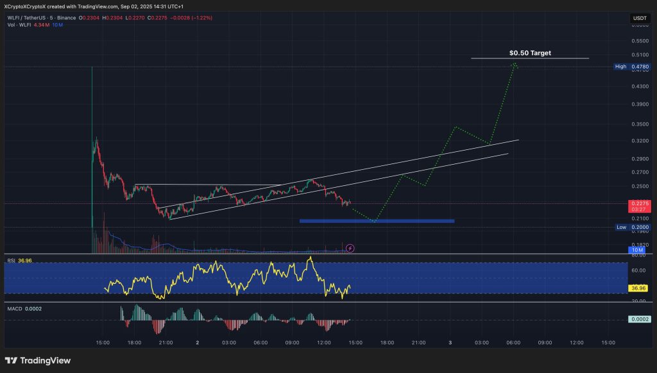The height and width of the screenshot is (373, 657).
Task: Toggle the Low 0.2100 price marker
Action: [x=631, y=228]
